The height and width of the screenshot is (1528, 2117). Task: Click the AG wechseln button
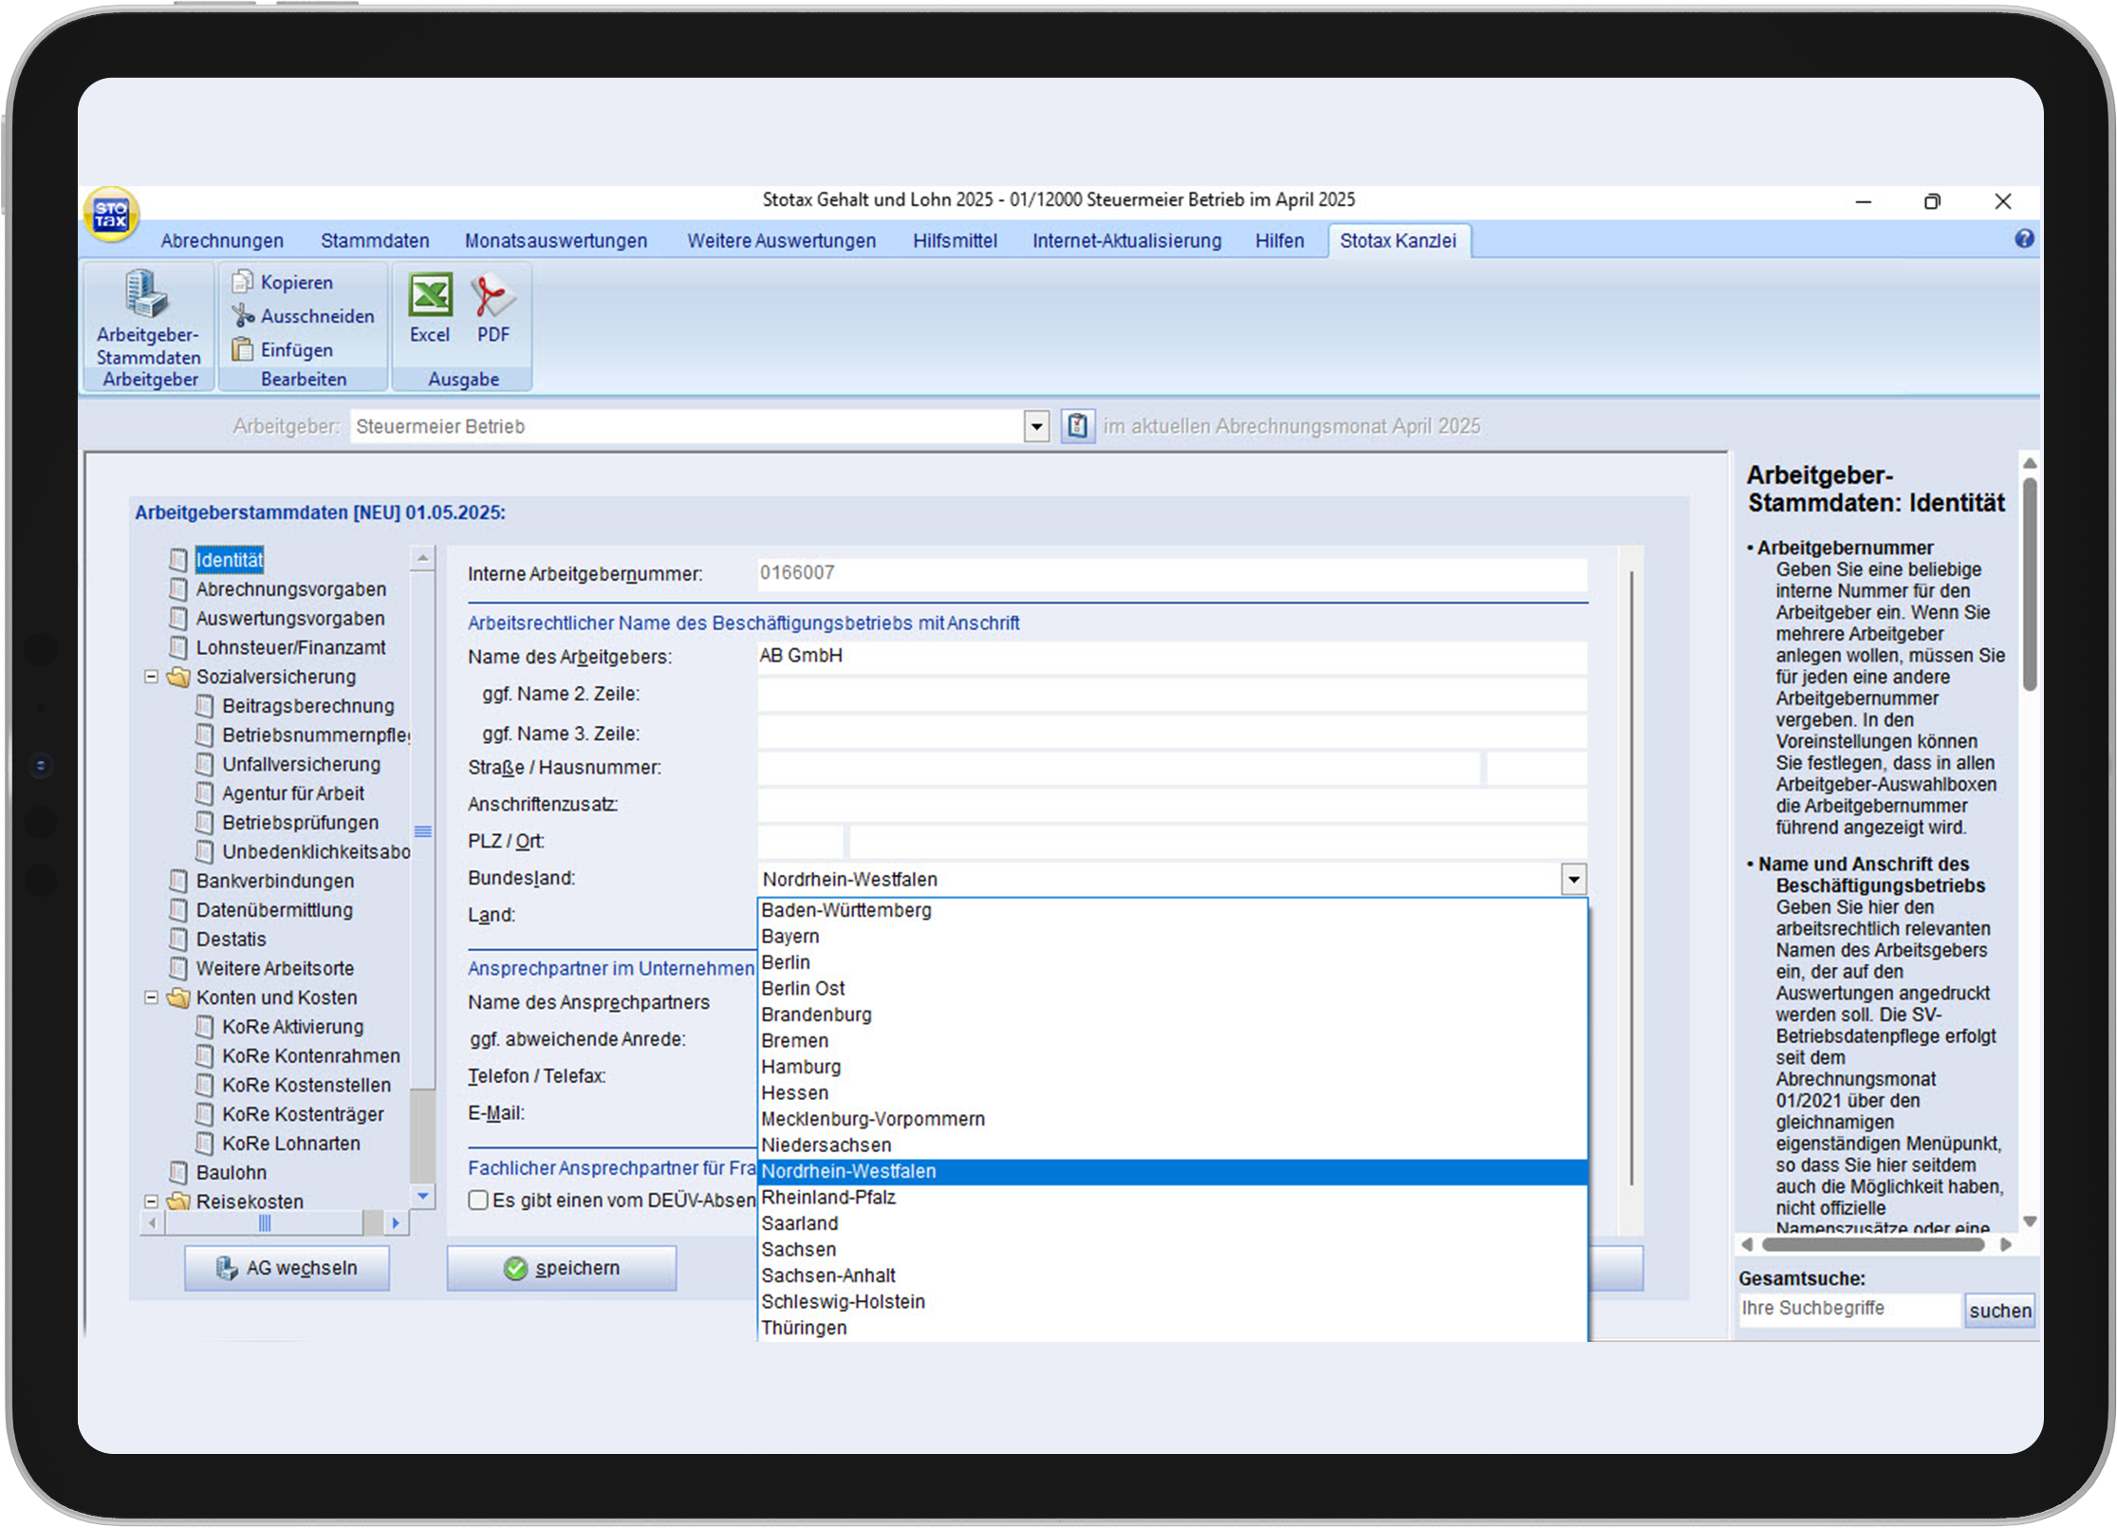pyautogui.click(x=287, y=1268)
